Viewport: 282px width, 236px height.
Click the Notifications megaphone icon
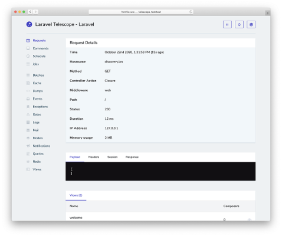[28, 146]
